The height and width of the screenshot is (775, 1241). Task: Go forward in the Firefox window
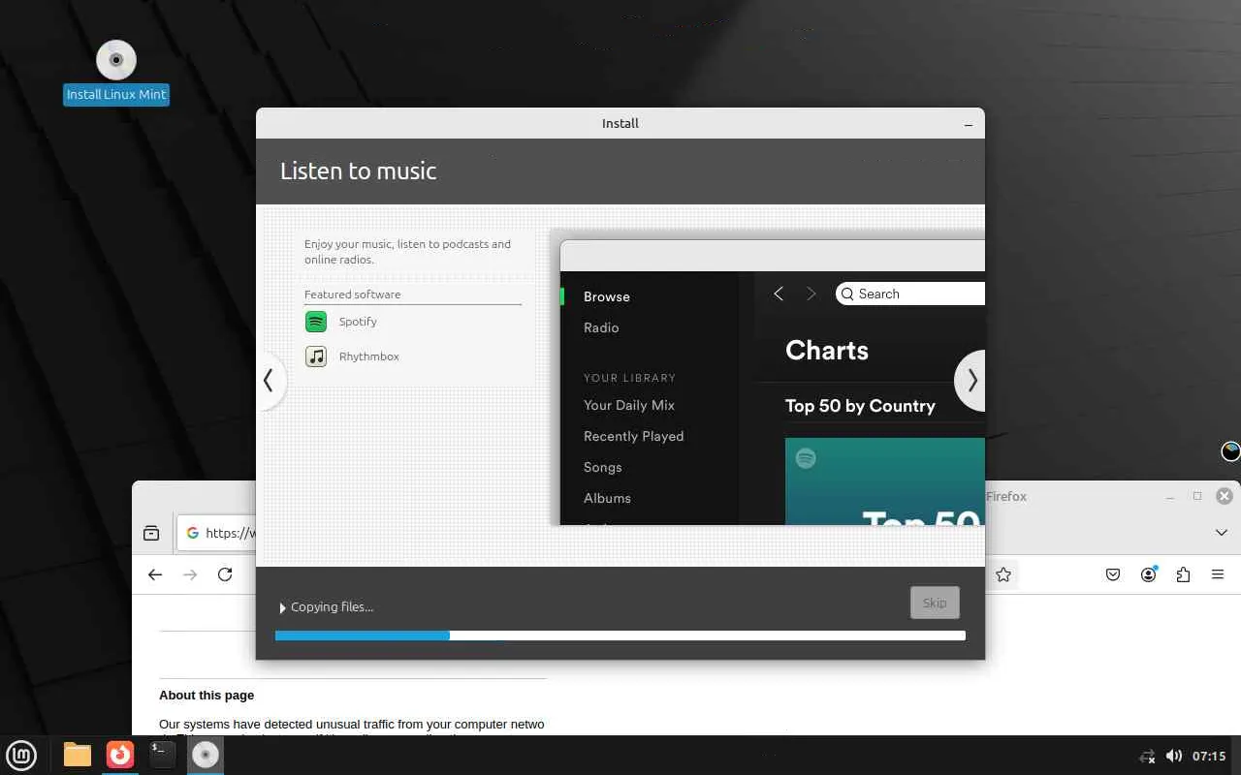tap(190, 574)
